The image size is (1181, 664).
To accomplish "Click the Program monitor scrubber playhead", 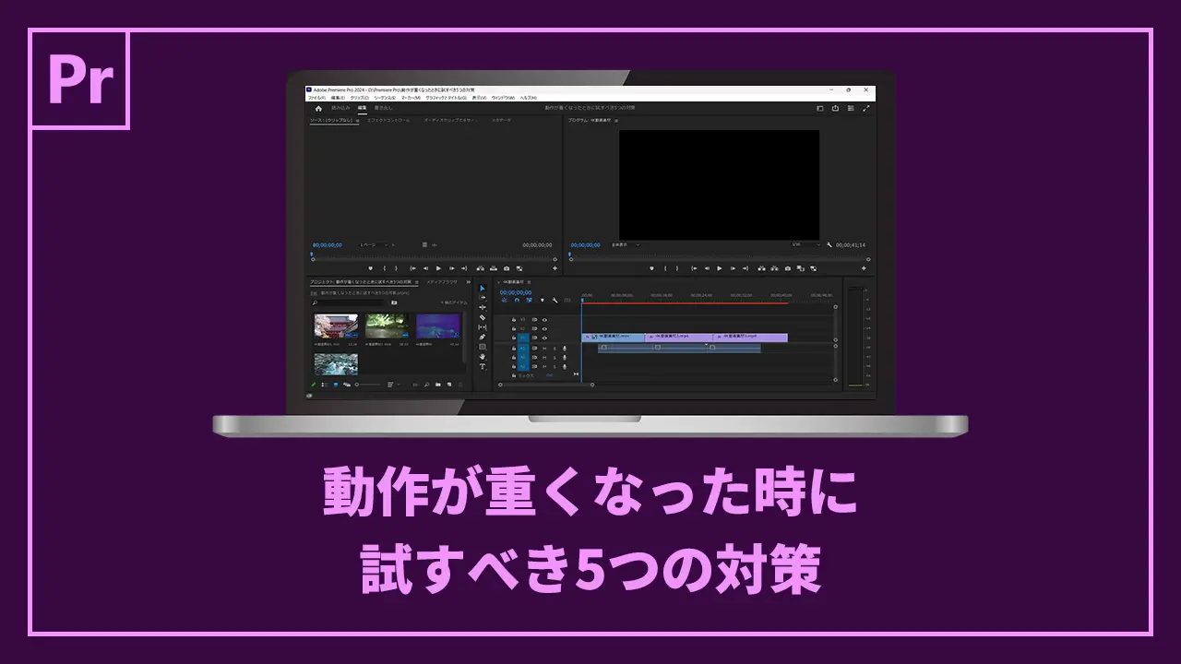I will pos(569,255).
